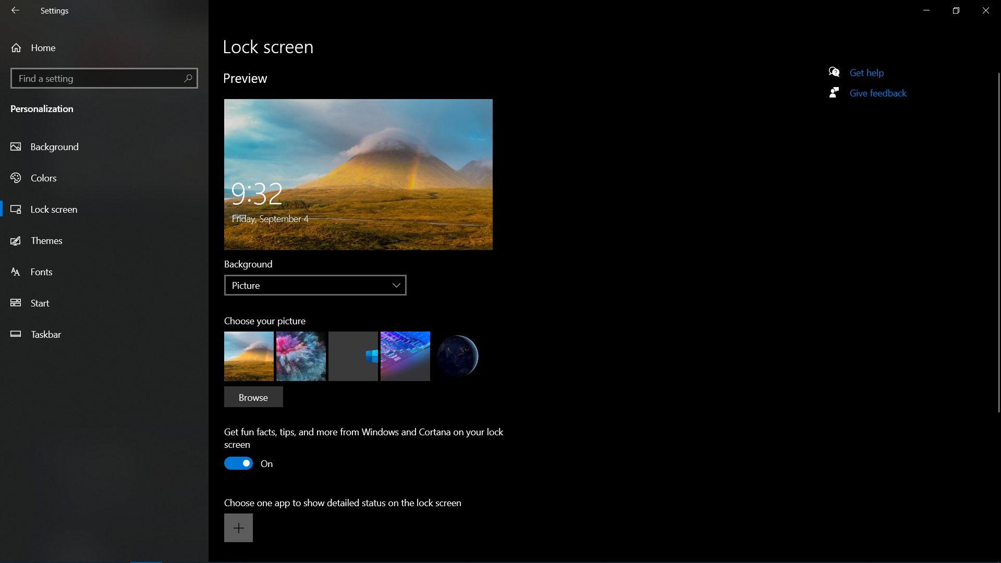Click Lock screen menu item
This screenshot has height=563, width=1001.
pos(54,209)
